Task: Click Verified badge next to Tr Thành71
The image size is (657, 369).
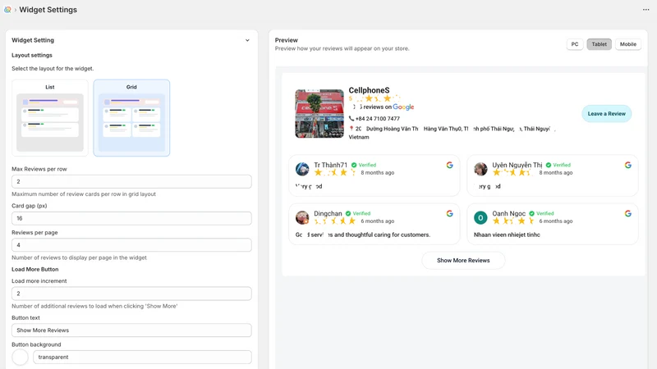Action: [x=364, y=166]
